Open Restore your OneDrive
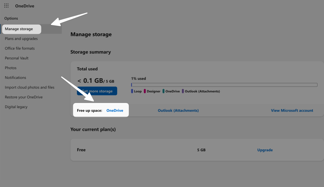 [23, 97]
